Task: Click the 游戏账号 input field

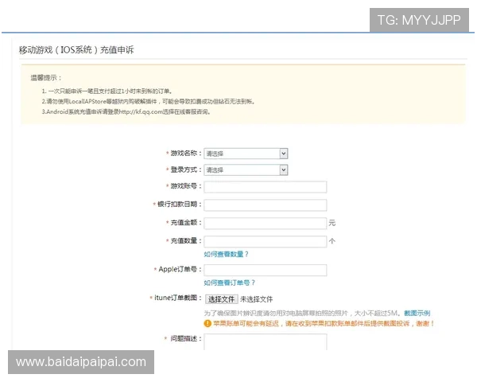Action: pos(266,187)
